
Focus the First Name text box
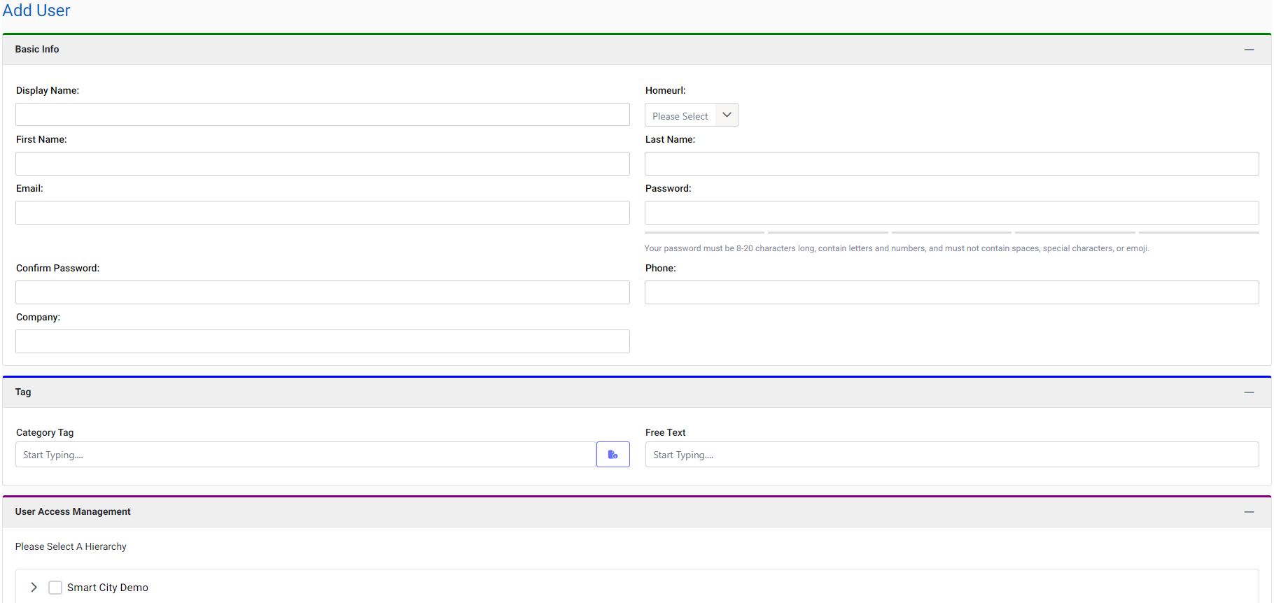pyautogui.click(x=322, y=164)
